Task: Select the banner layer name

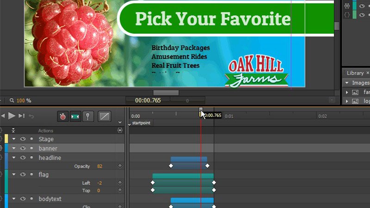Action: 48,148
